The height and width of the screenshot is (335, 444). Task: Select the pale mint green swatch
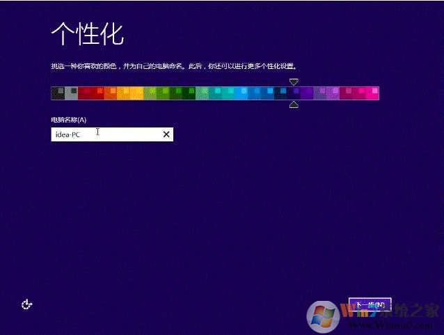point(203,93)
